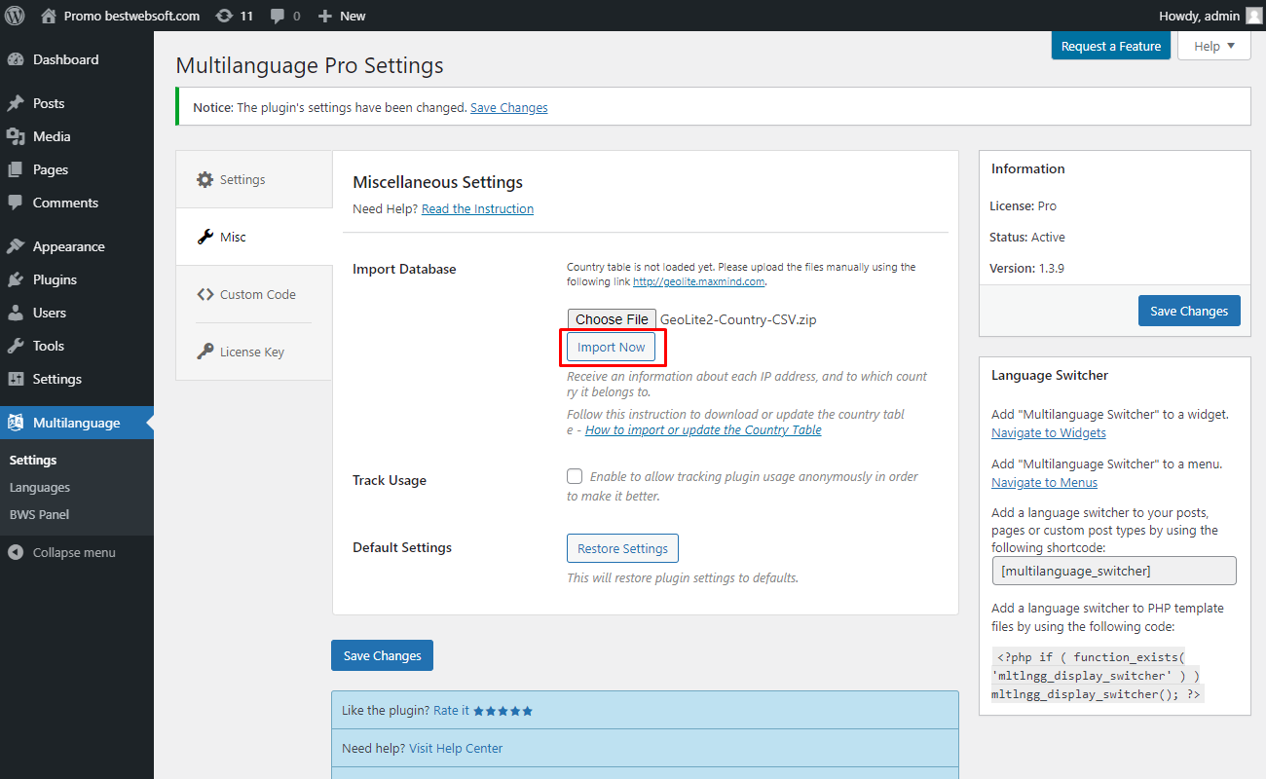
Task: Click Save Changes in the Information box
Action: pos(1189,311)
